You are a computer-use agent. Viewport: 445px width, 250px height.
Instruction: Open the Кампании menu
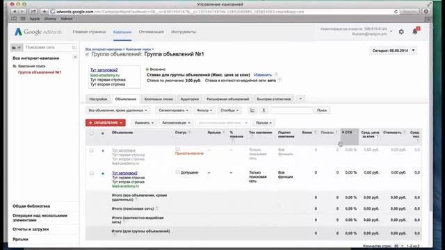[x=122, y=32]
